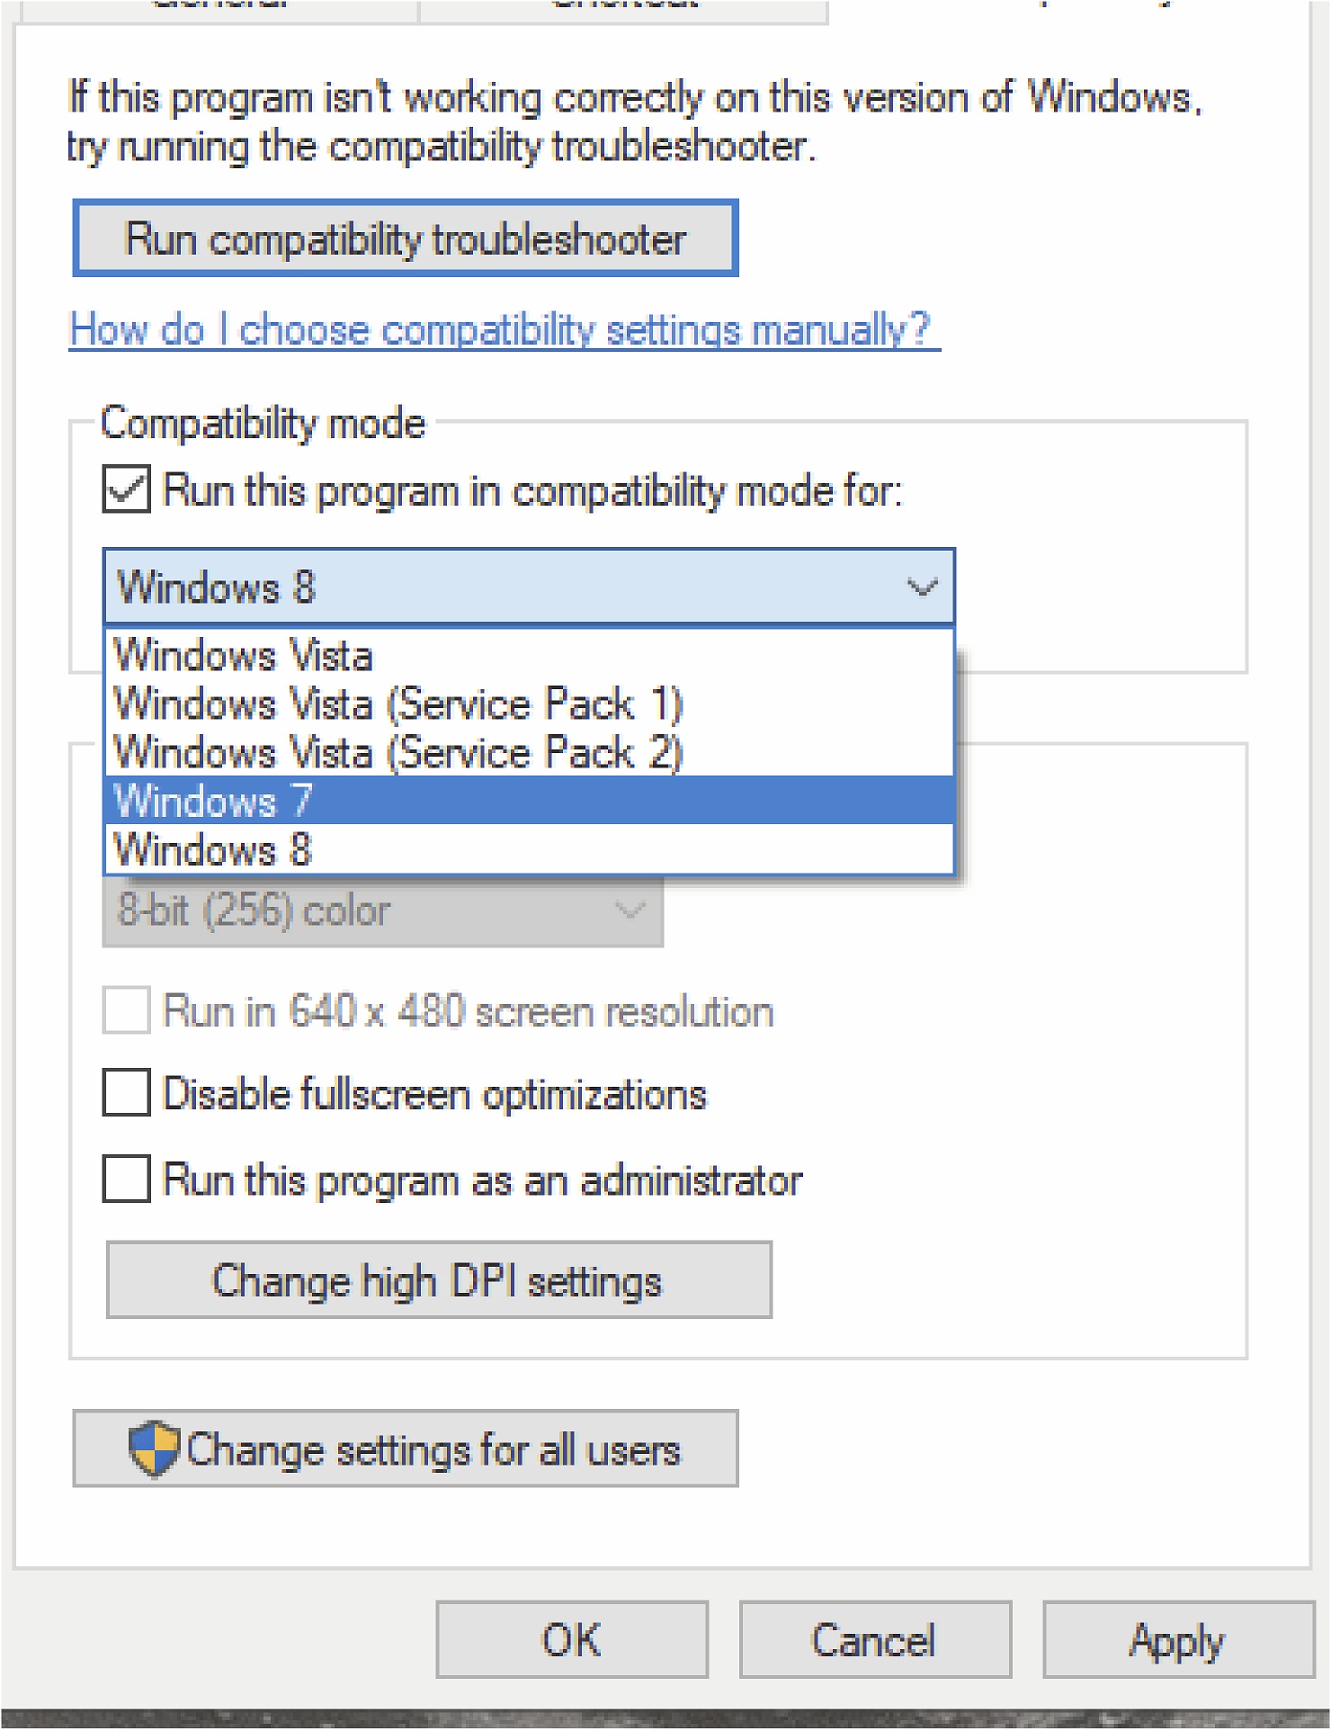Uncheck 'Run this program in compatibility mode for'
Image resolution: width=1331 pixels, height=1731 pixels.
[126, 489]
